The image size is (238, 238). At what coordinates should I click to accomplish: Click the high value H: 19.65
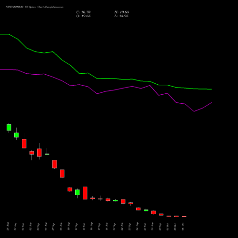[x=121, y=12]
